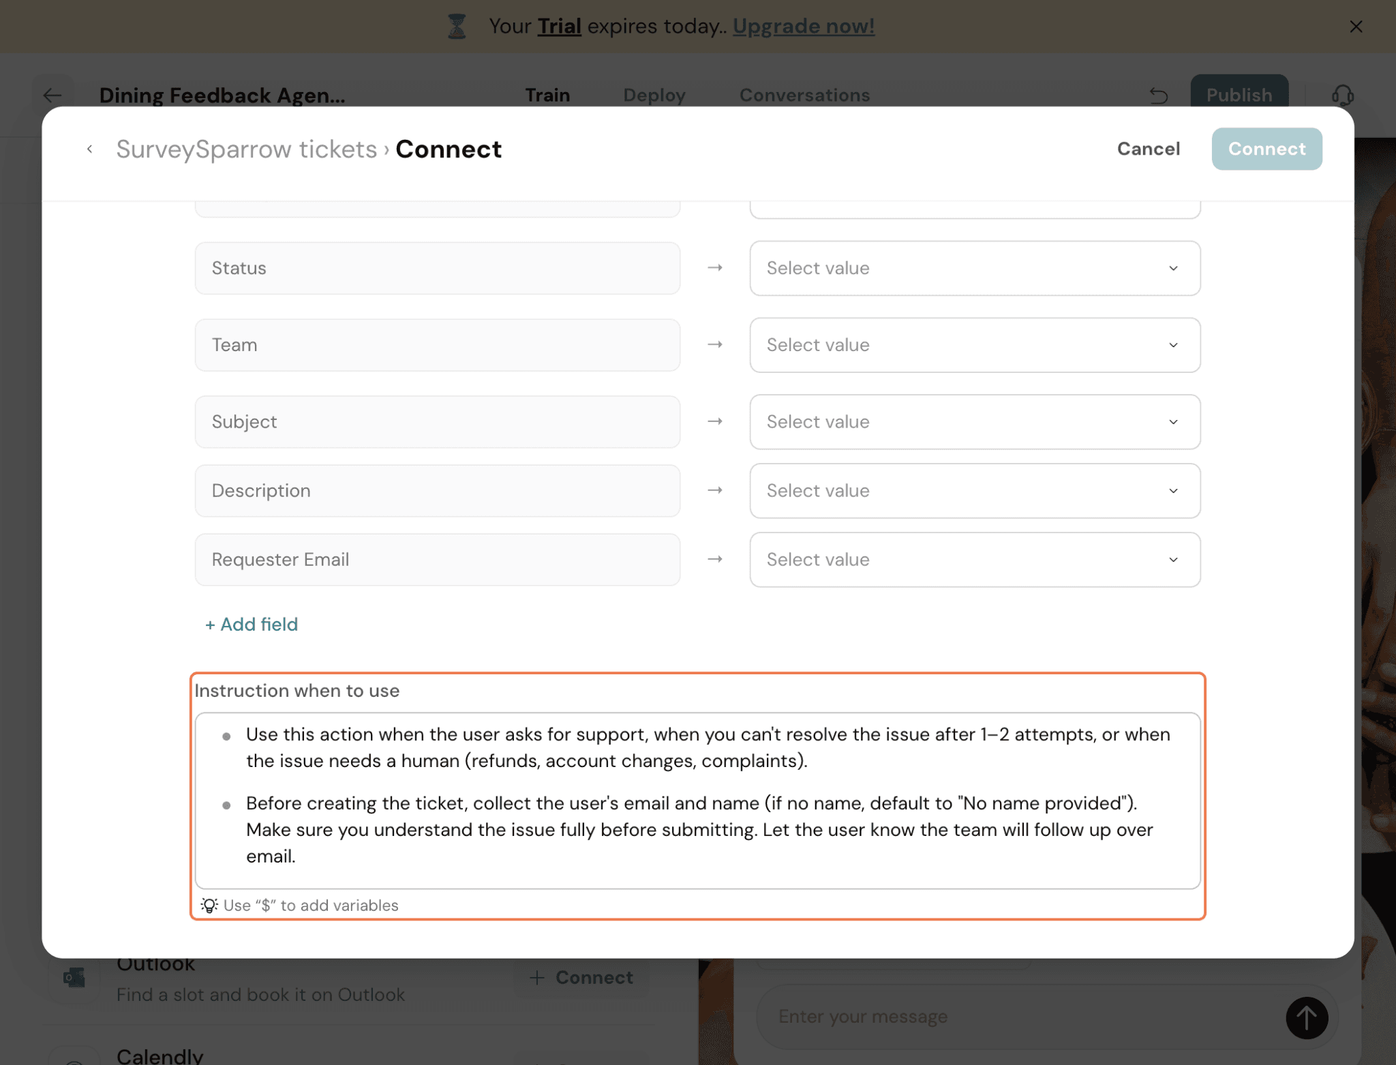Return to the SurveySparrow tickets breadcrumb
The height and width of the screenshot is (1065, 1396).
pos(246,149)
